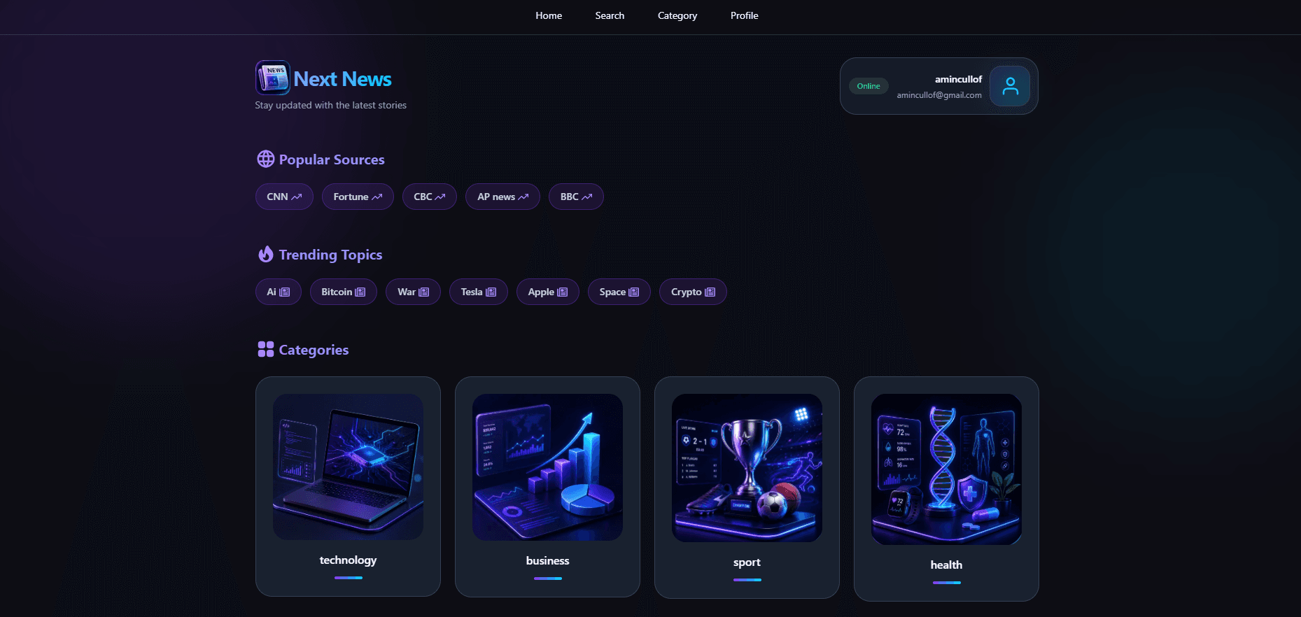The image size is (1301, 617).
Task: Select the Bitcoin trending topic
Action: tap(344, 292)
